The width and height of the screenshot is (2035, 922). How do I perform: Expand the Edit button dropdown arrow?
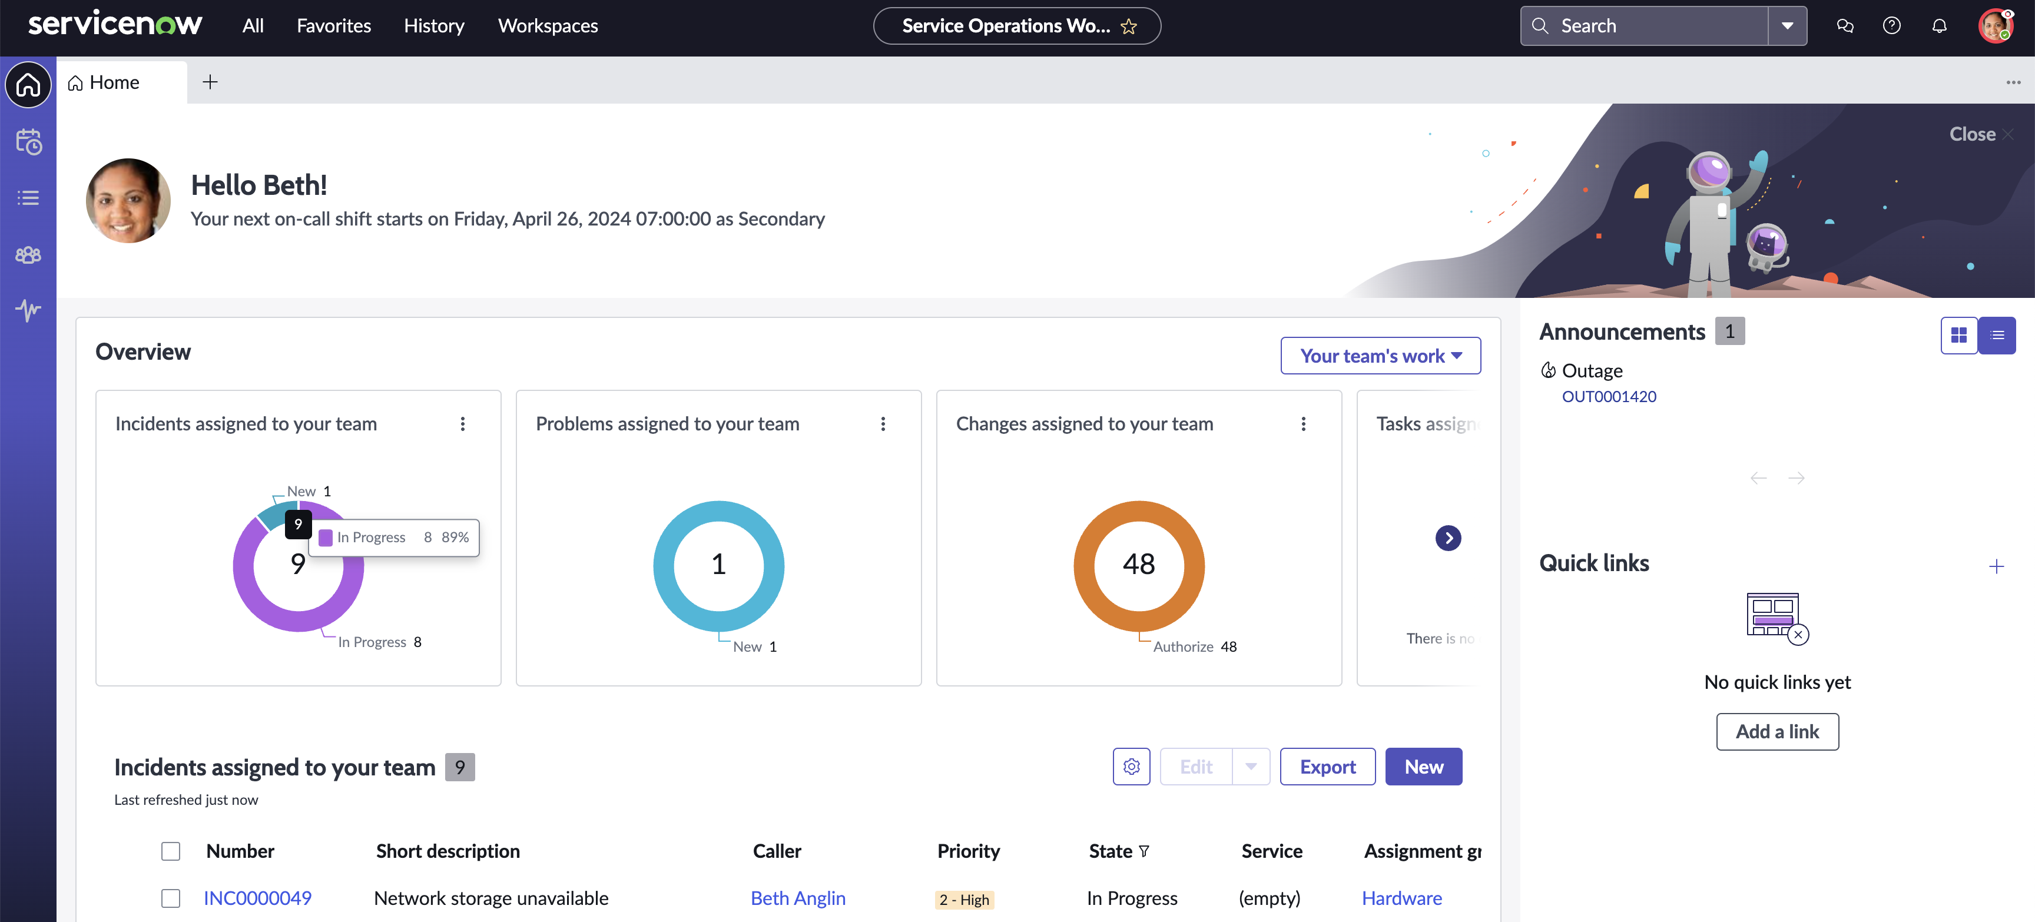point(1251,767)
